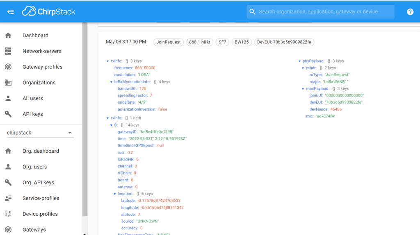
Task: Click the Organizations building icon
Action: 8,83
